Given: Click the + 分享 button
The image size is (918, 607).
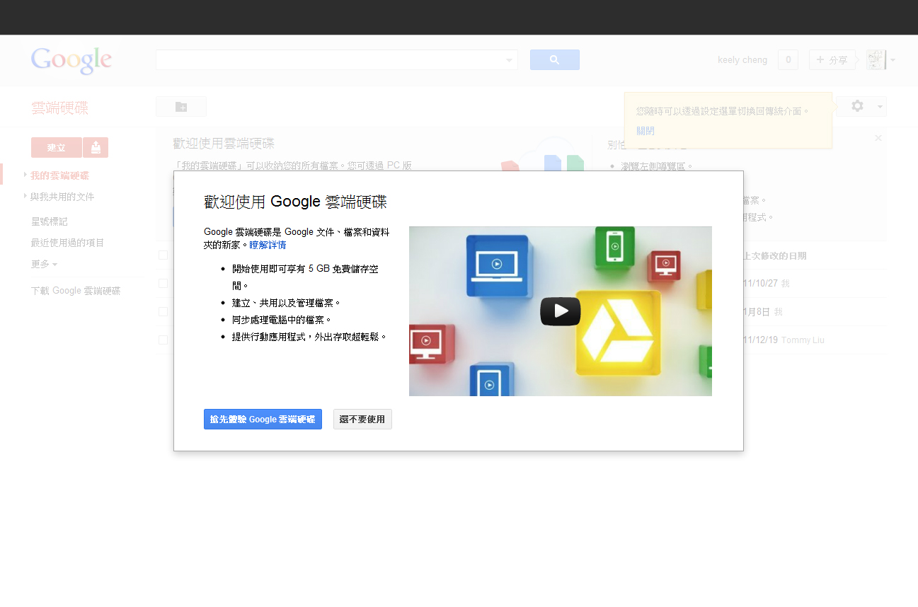Looking at the screenshot, I should (x=832, y=60).
